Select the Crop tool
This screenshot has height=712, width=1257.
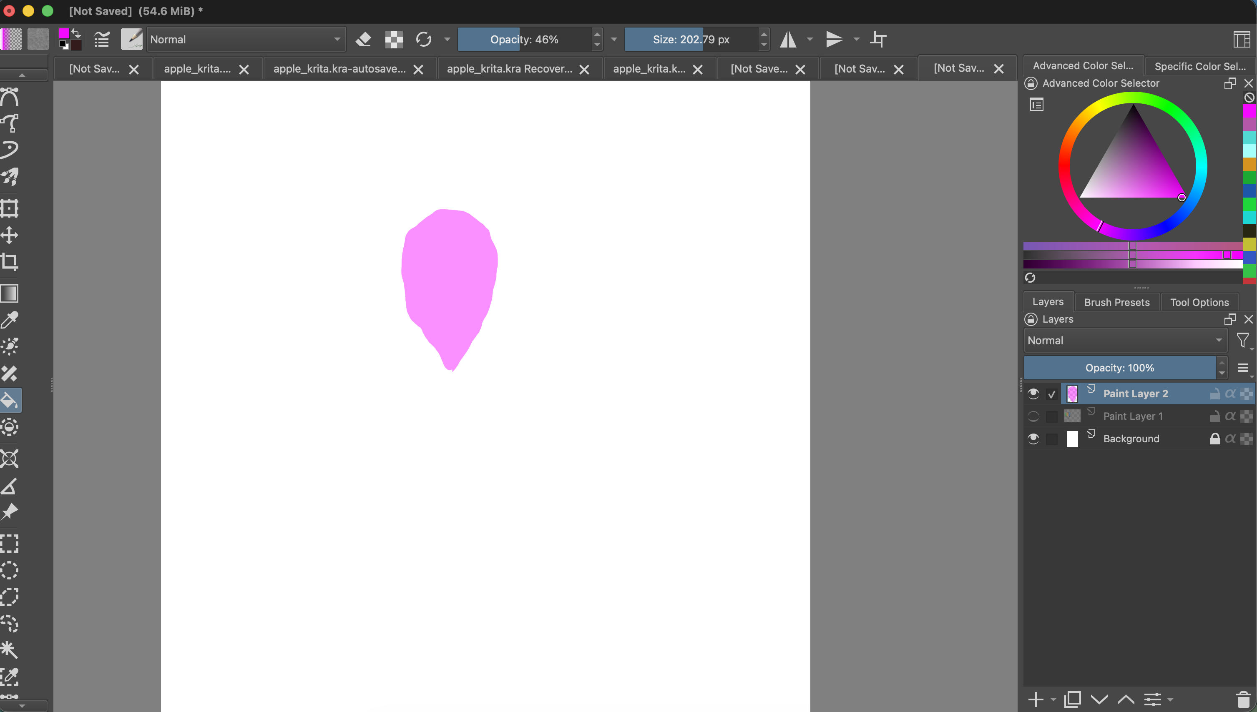10,262
